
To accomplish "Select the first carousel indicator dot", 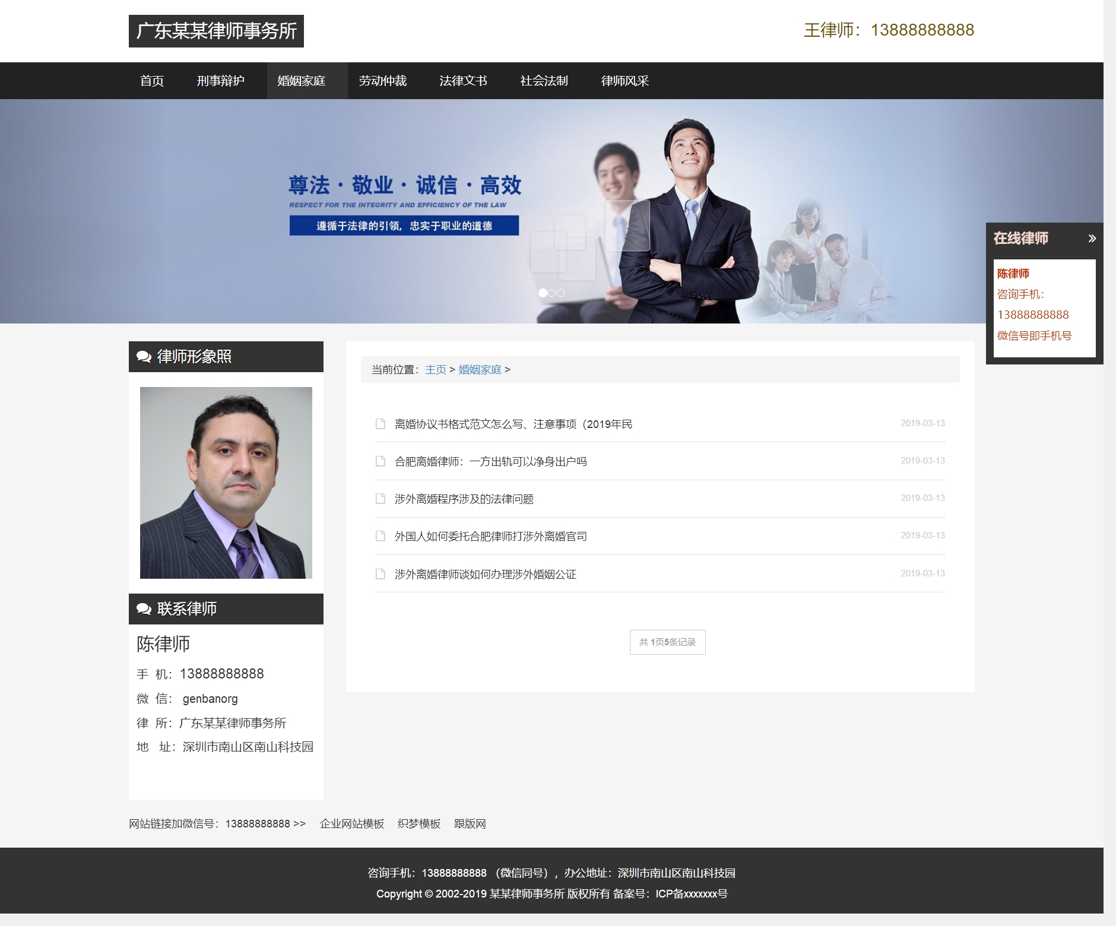I will [542, 292].
